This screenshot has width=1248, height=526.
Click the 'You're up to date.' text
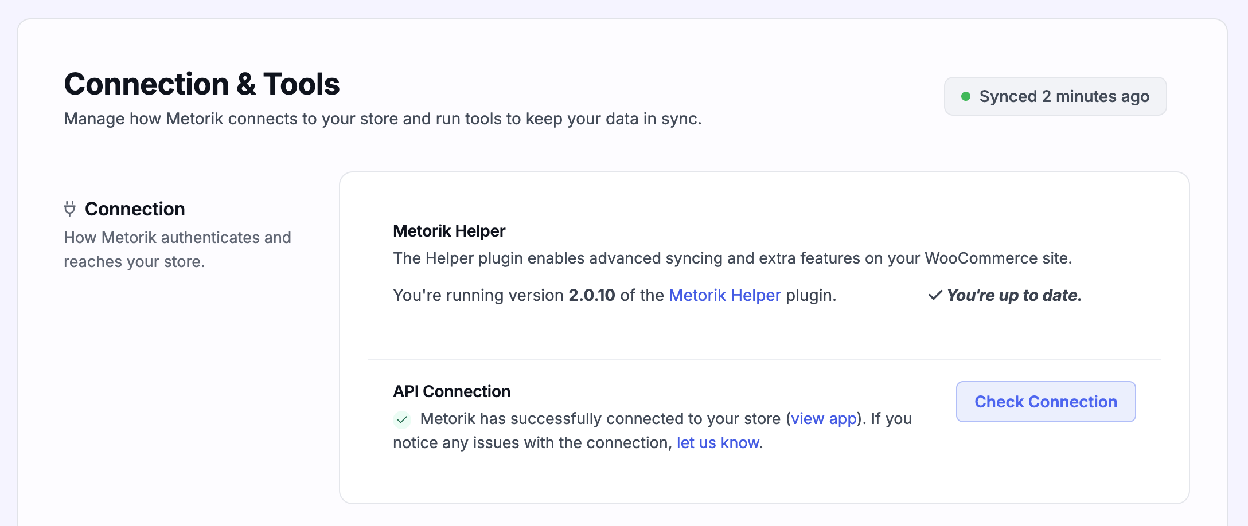point(1014,295)
